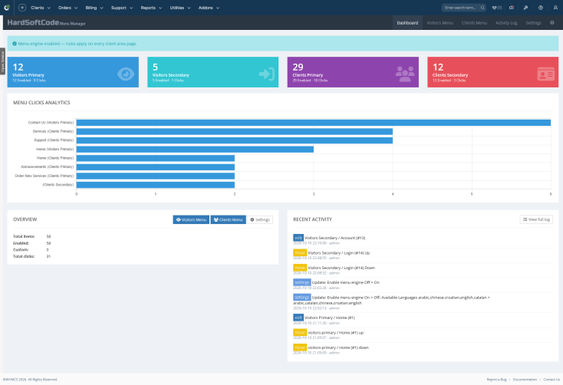Click the Visitors Primary stat card

[73, 72]
